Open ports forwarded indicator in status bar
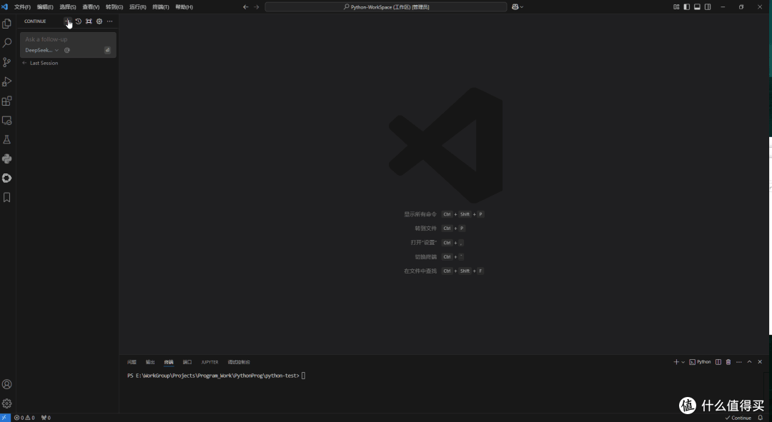The image size is (772, 422). point(46,418)
